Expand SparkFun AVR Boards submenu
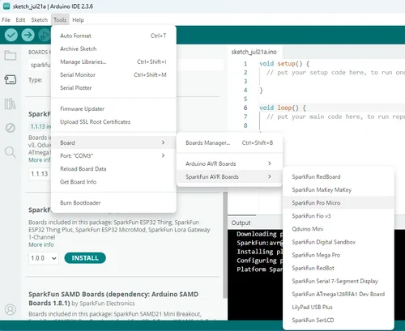Screen dimensions: 405x331 tap(229, 176)
